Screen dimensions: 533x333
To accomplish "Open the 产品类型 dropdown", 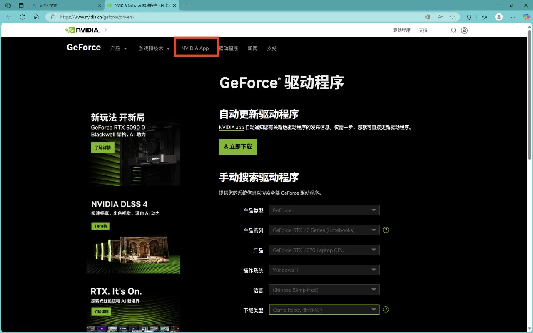I will coord(324,210).
